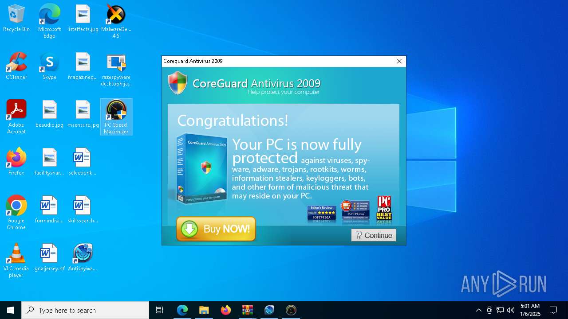This screenshot has width=568, height=319.
Task: Launch CCleaner from the desktop
Action: (x=16, y=66)
